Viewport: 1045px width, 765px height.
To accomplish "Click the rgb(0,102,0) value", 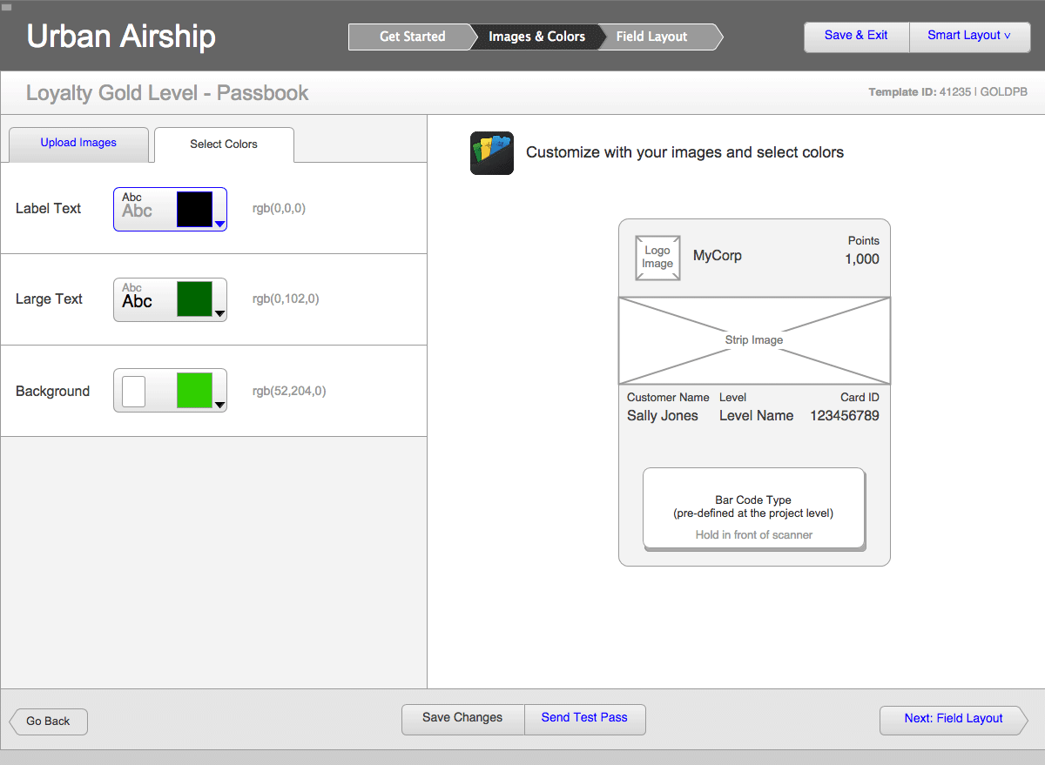I will click(x=286, y=299).
